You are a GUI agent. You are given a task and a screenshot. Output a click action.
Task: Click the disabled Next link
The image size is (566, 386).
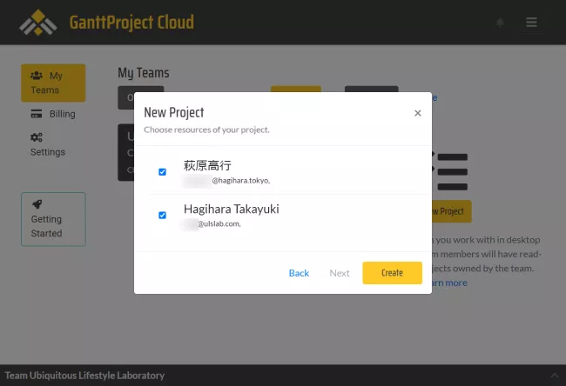tap(340, 273)
